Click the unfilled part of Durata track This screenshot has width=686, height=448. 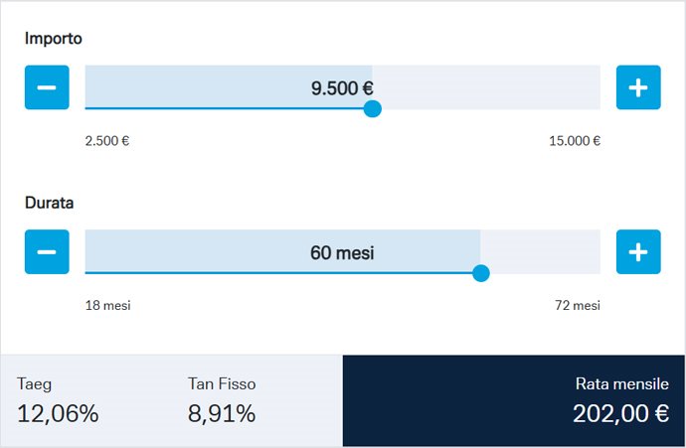pos(540,251)
